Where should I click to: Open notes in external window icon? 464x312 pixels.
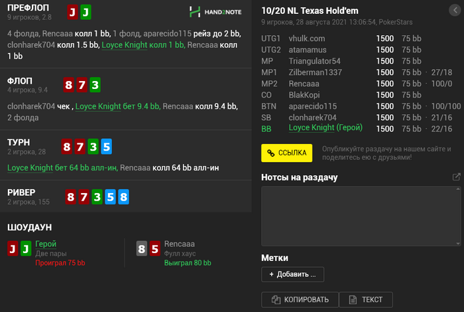(x=456, y=177)
